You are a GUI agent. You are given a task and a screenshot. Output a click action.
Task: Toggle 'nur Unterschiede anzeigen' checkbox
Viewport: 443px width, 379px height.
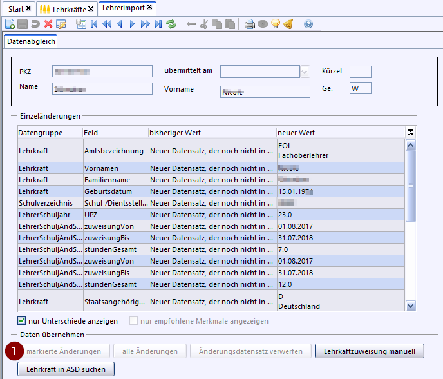click(x=21, y=321)
